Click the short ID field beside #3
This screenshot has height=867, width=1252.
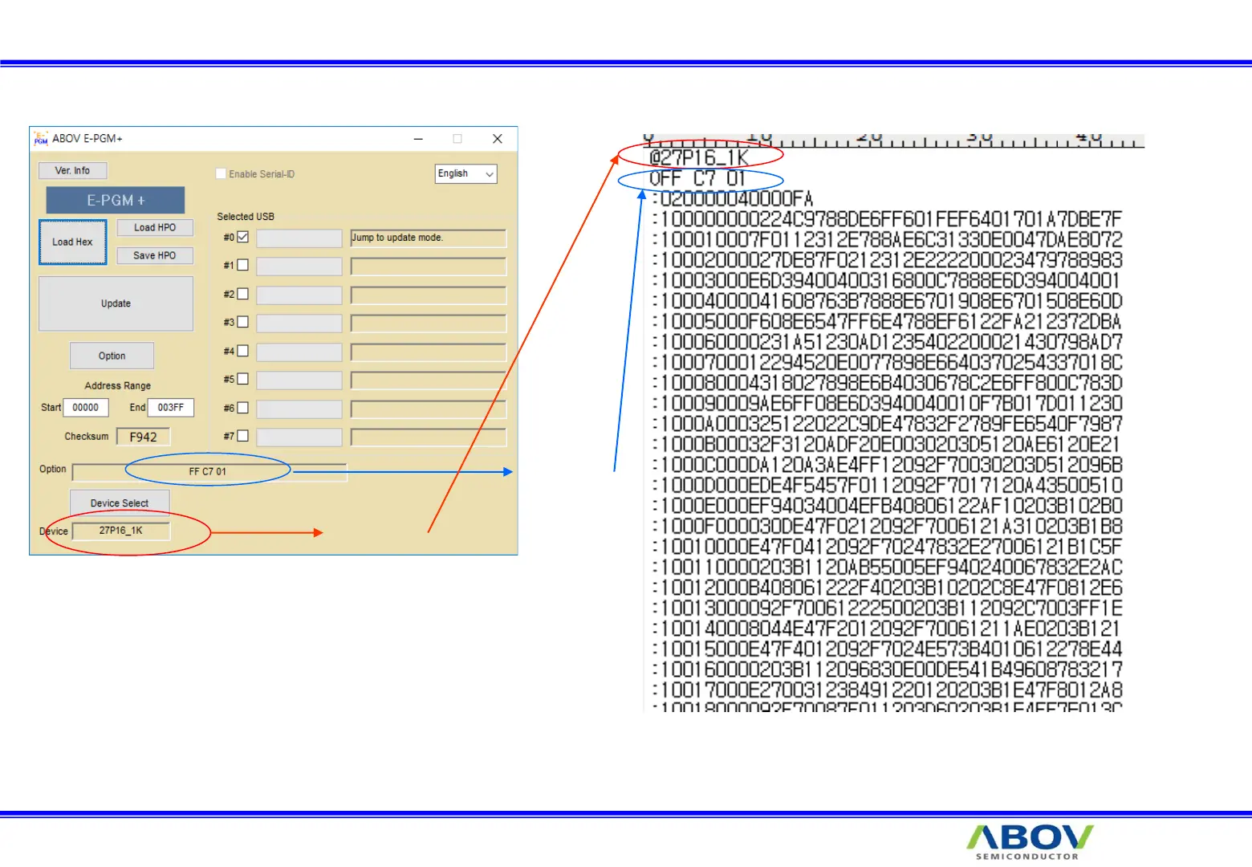299,323
